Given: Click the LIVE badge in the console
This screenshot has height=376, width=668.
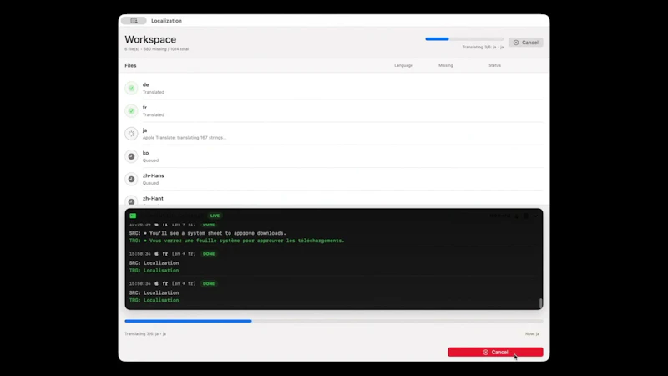Looking at the screenshot, I should [215, 216].
